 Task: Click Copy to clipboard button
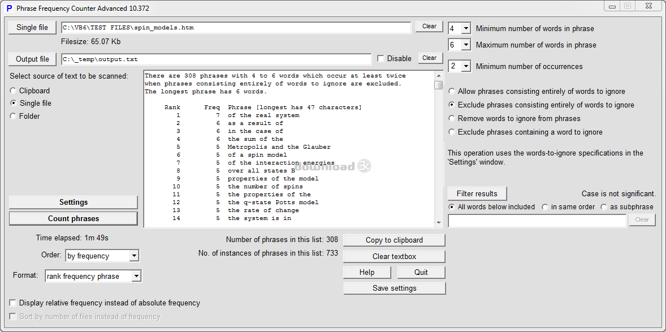394,240
